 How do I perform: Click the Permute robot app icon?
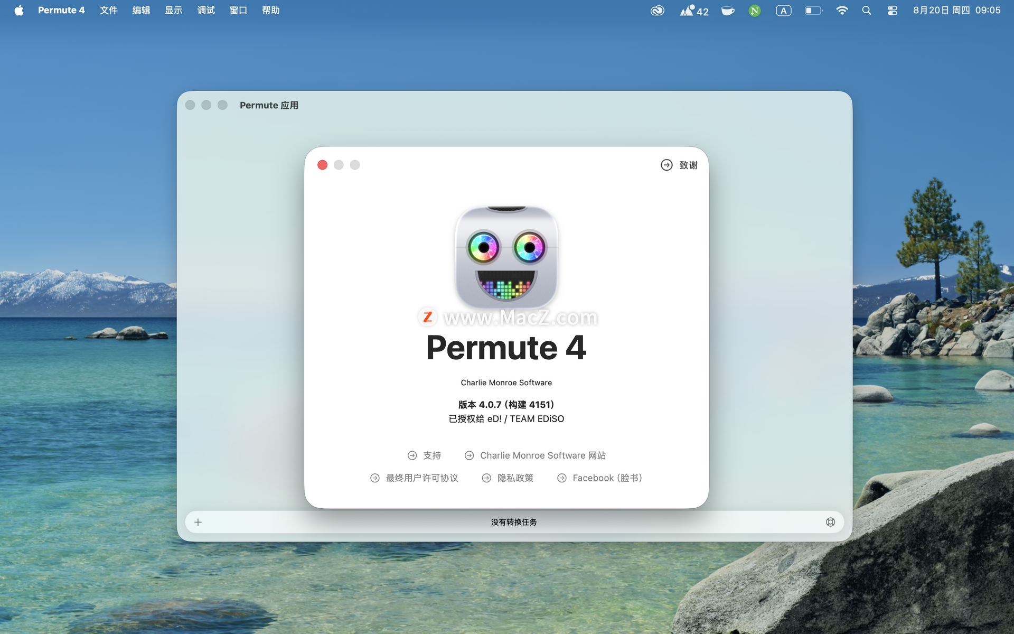[506, 257]
